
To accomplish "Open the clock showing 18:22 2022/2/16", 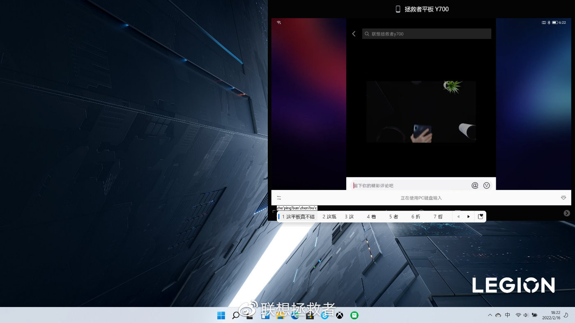I will [552, 315].
